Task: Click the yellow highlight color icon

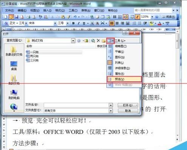Action: coord(151,23)
